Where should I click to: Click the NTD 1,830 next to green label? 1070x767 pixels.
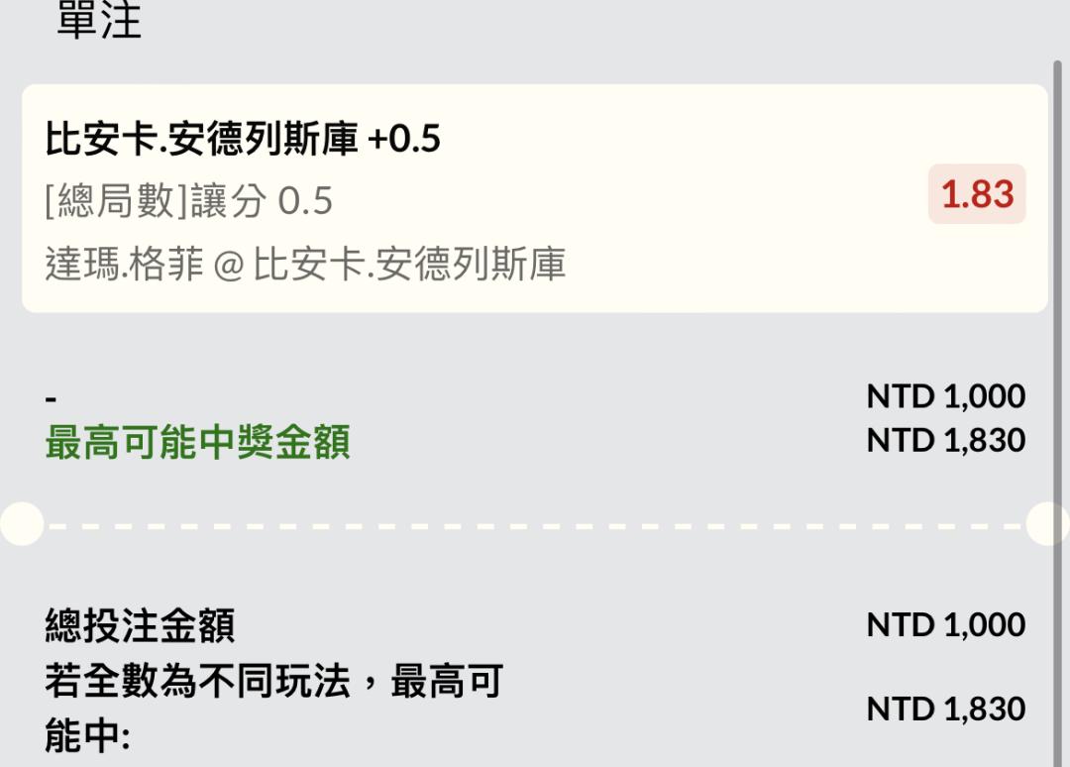945,440
